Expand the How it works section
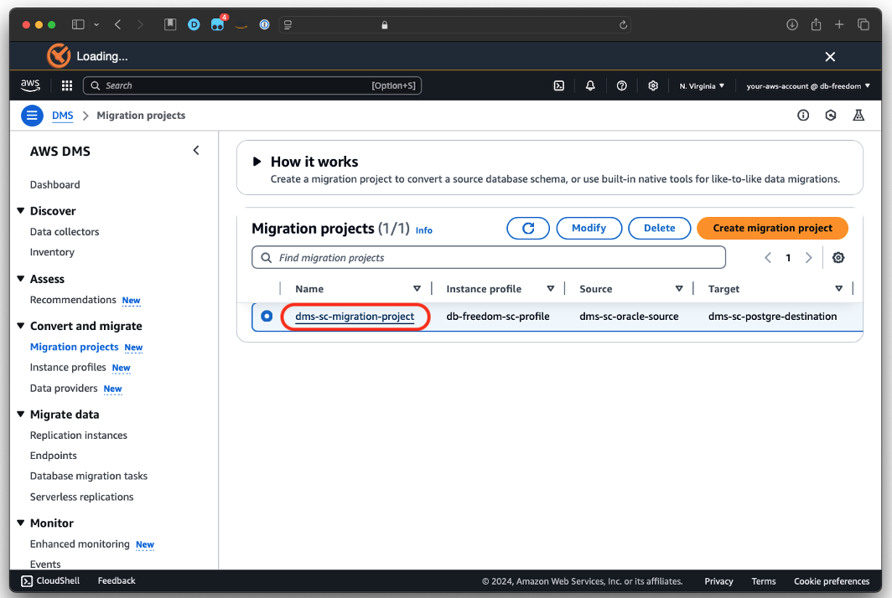Screen dimensions: 892x598 click(x=257, y=162)
